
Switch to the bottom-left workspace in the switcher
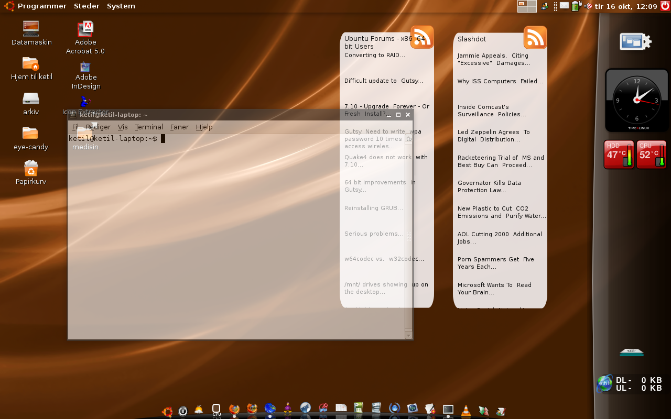point(522,9)
